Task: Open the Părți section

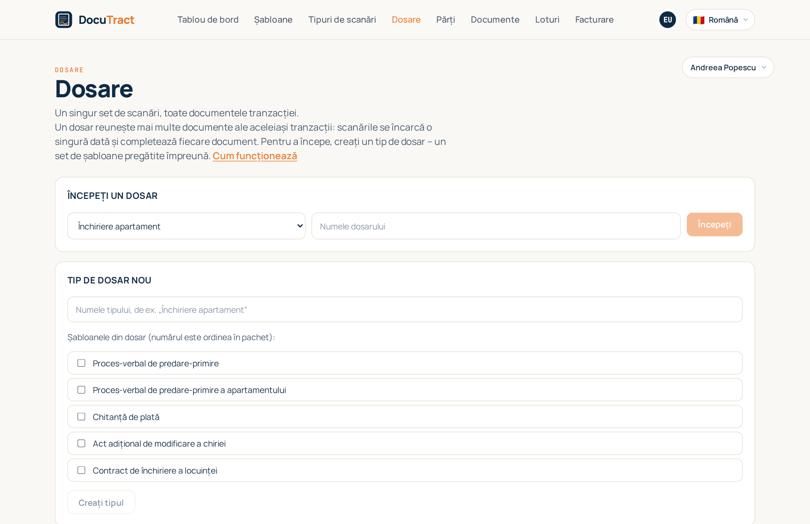Action: [x=445, y=19]
